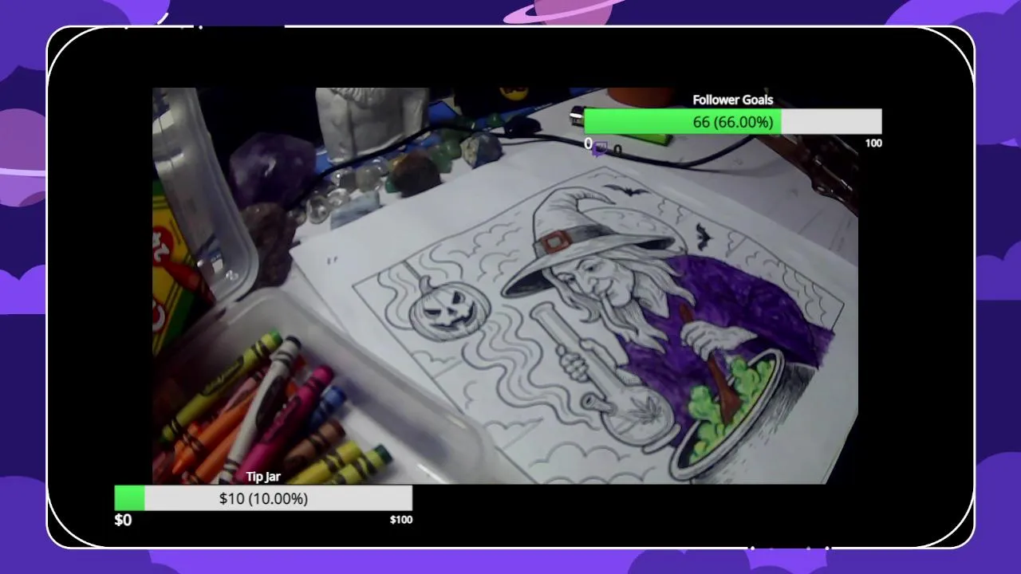
Task: Click the "100" follower goal end label
Action: tap(873, 143)
